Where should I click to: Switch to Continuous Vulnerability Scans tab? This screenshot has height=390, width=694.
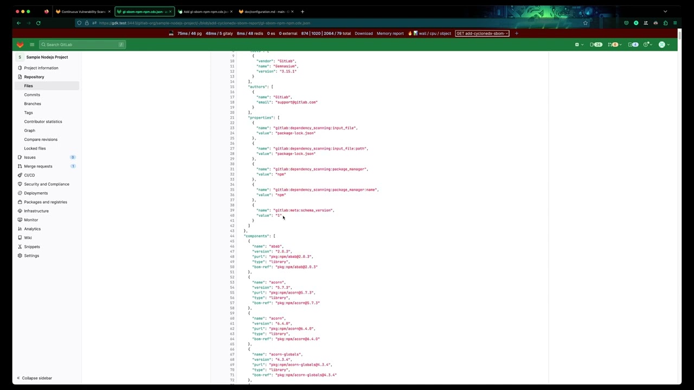[82, 11]
